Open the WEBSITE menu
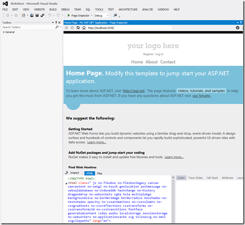Screen dimensions: 245x225 [x=39, y=10]
